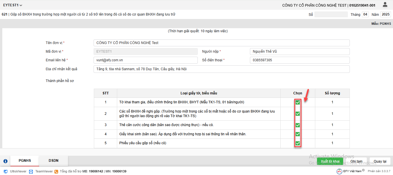Expand the EYTEST1 account dropdown
The image size is (393, 175).
(13, 5)
